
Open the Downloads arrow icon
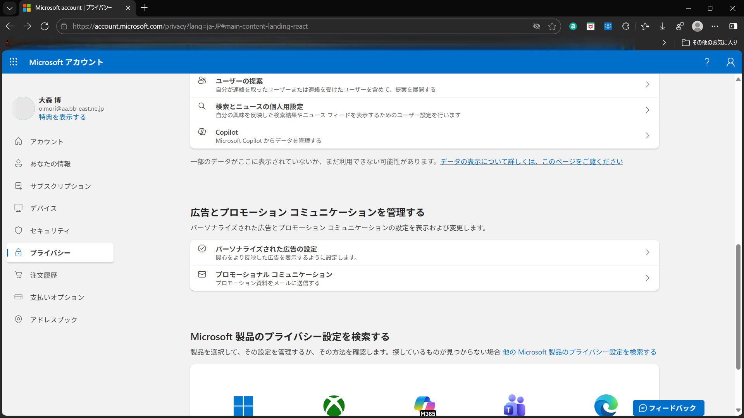pos(663,26)
